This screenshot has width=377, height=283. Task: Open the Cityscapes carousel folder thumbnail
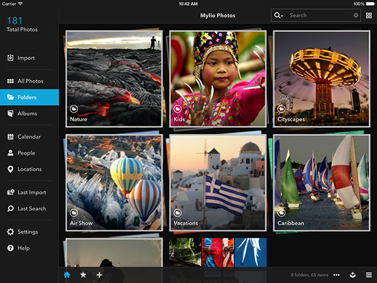coord(322,79)
